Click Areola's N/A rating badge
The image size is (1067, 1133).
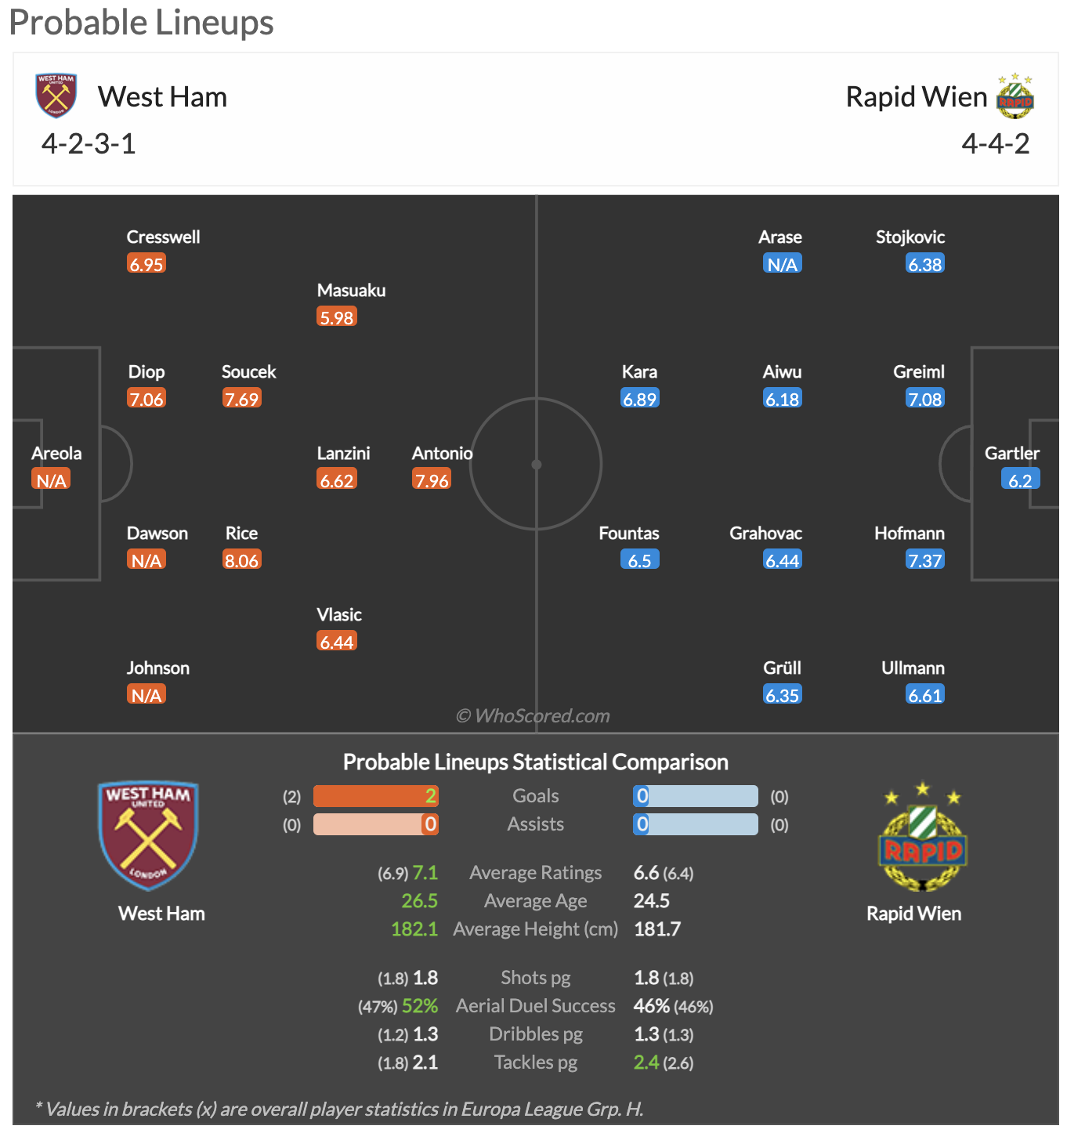point(51,480)
